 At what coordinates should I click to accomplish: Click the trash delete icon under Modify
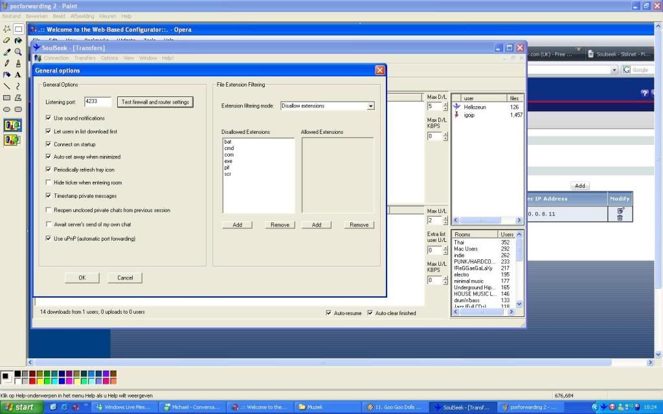tap(620, 217)
